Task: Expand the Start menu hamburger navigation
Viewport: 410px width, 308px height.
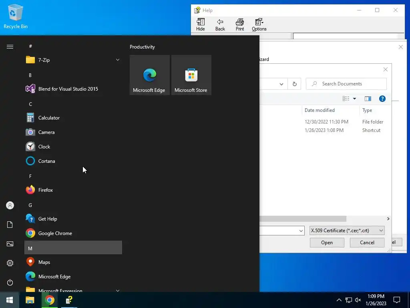Action: point(10,47)
